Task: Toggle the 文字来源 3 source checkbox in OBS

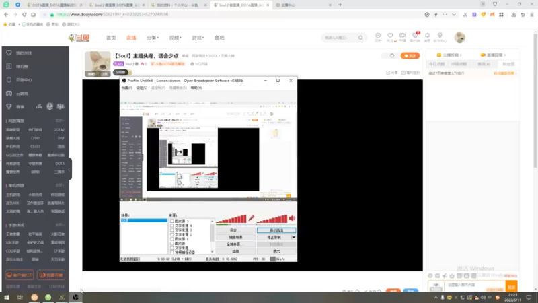Action: click(x=172, y=230)
